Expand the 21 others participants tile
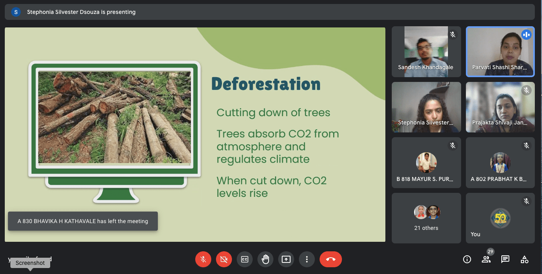This screenshot has height=274, width=542. click(426, 218)
